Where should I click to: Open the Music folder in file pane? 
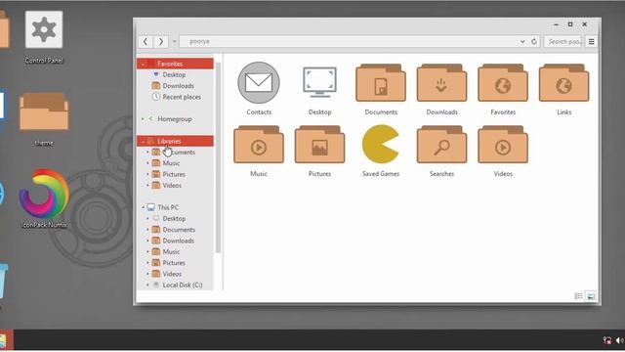point(259,145)
